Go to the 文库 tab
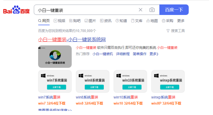This screenshot has width=213, height=115. [137, 21]
